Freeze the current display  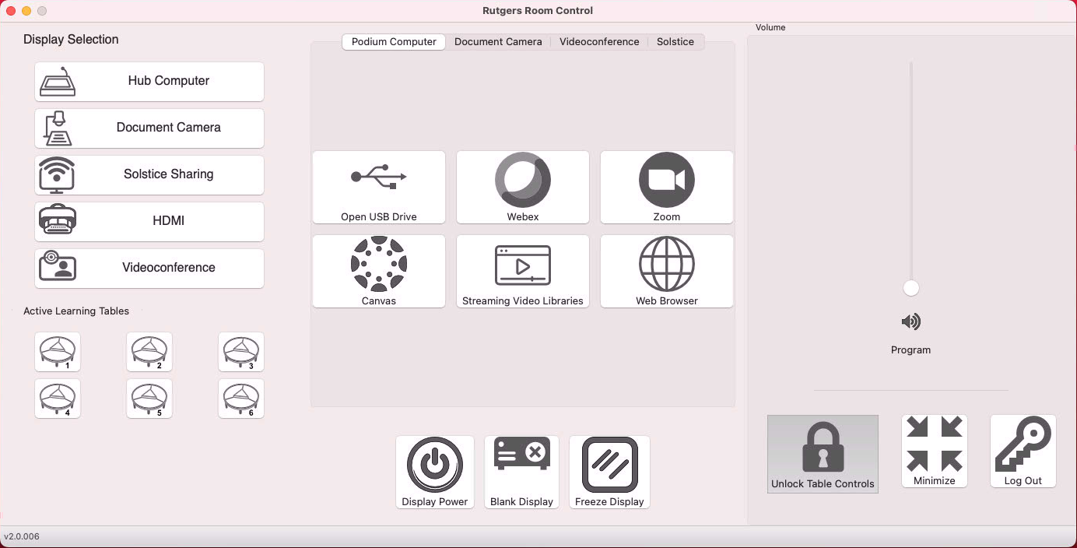(x=609, y=472)
